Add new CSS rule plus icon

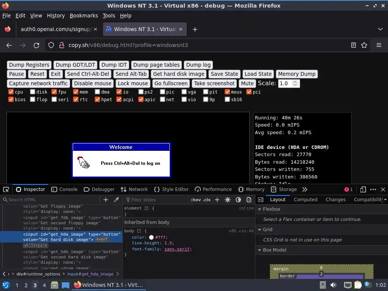217,200
